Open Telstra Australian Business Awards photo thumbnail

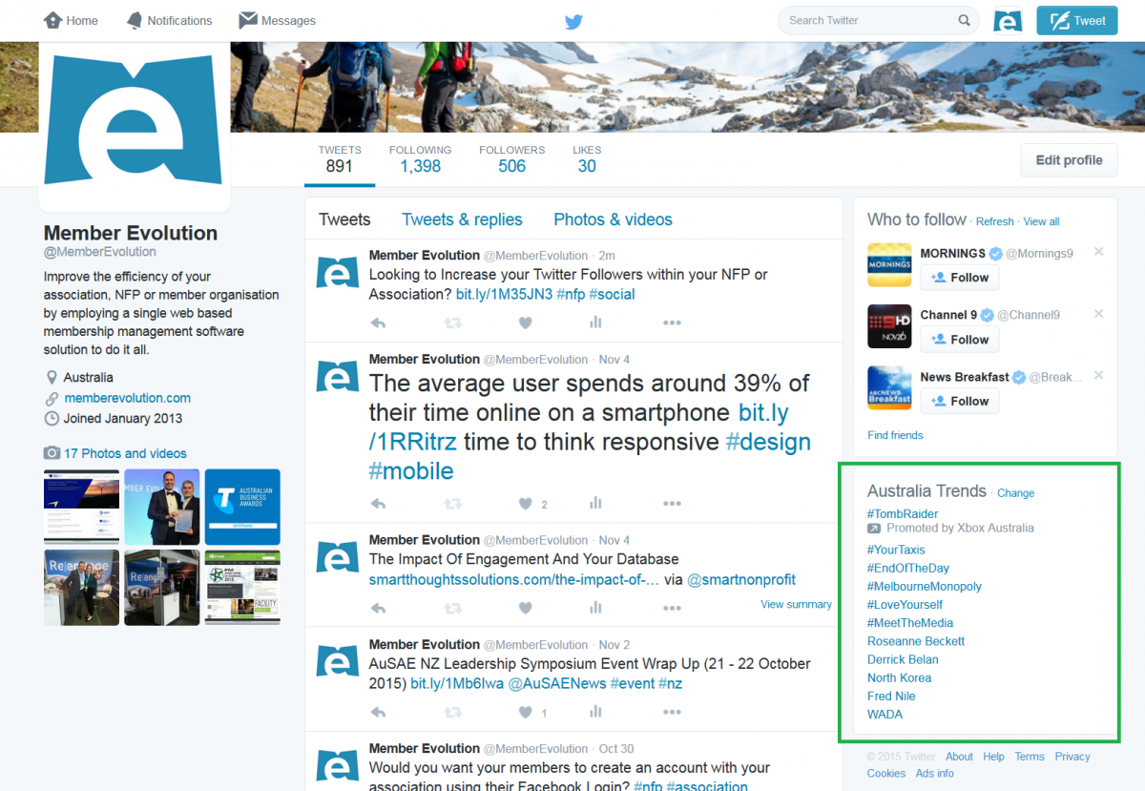point(242,507)
